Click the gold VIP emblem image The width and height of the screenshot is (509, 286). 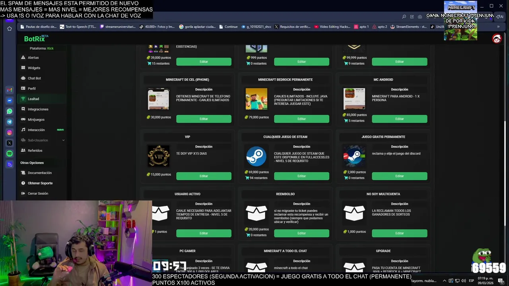coord(158,156)
